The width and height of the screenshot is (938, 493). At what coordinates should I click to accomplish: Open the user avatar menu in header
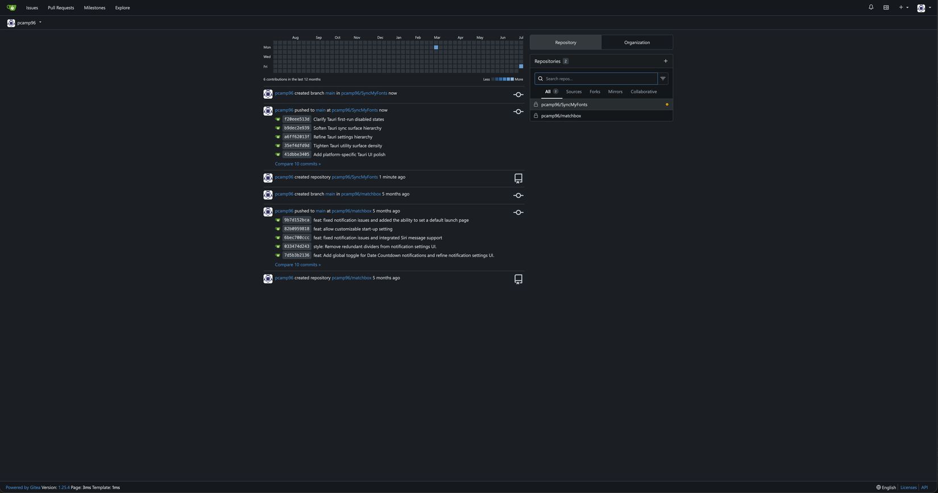[924, 7]
